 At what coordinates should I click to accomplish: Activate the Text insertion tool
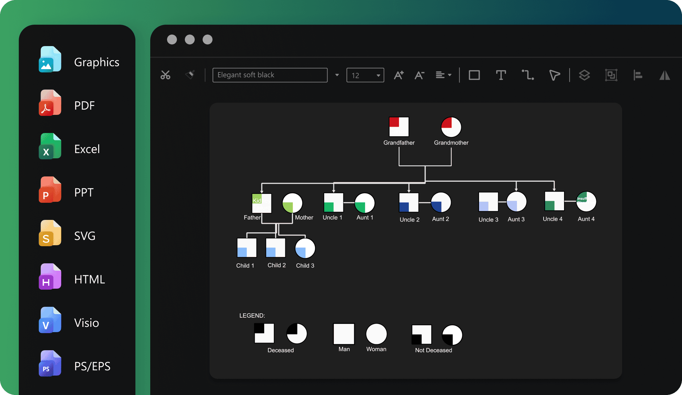(x=501, y=75)
